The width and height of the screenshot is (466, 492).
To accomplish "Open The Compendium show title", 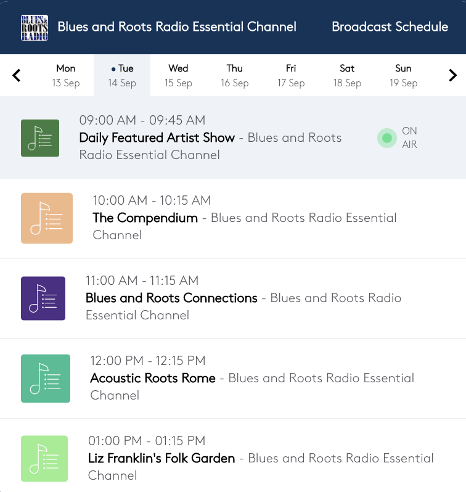I will (145, 218).
